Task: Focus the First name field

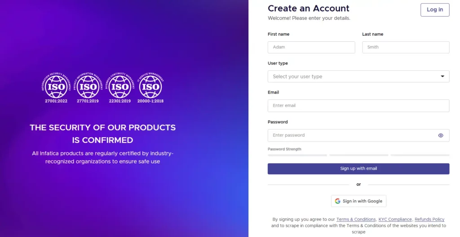Action: tap(311, 47)
